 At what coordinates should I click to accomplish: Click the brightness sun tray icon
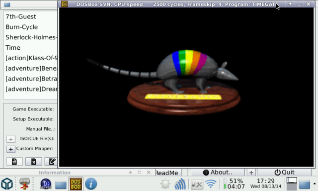click(x=165, y=184)
